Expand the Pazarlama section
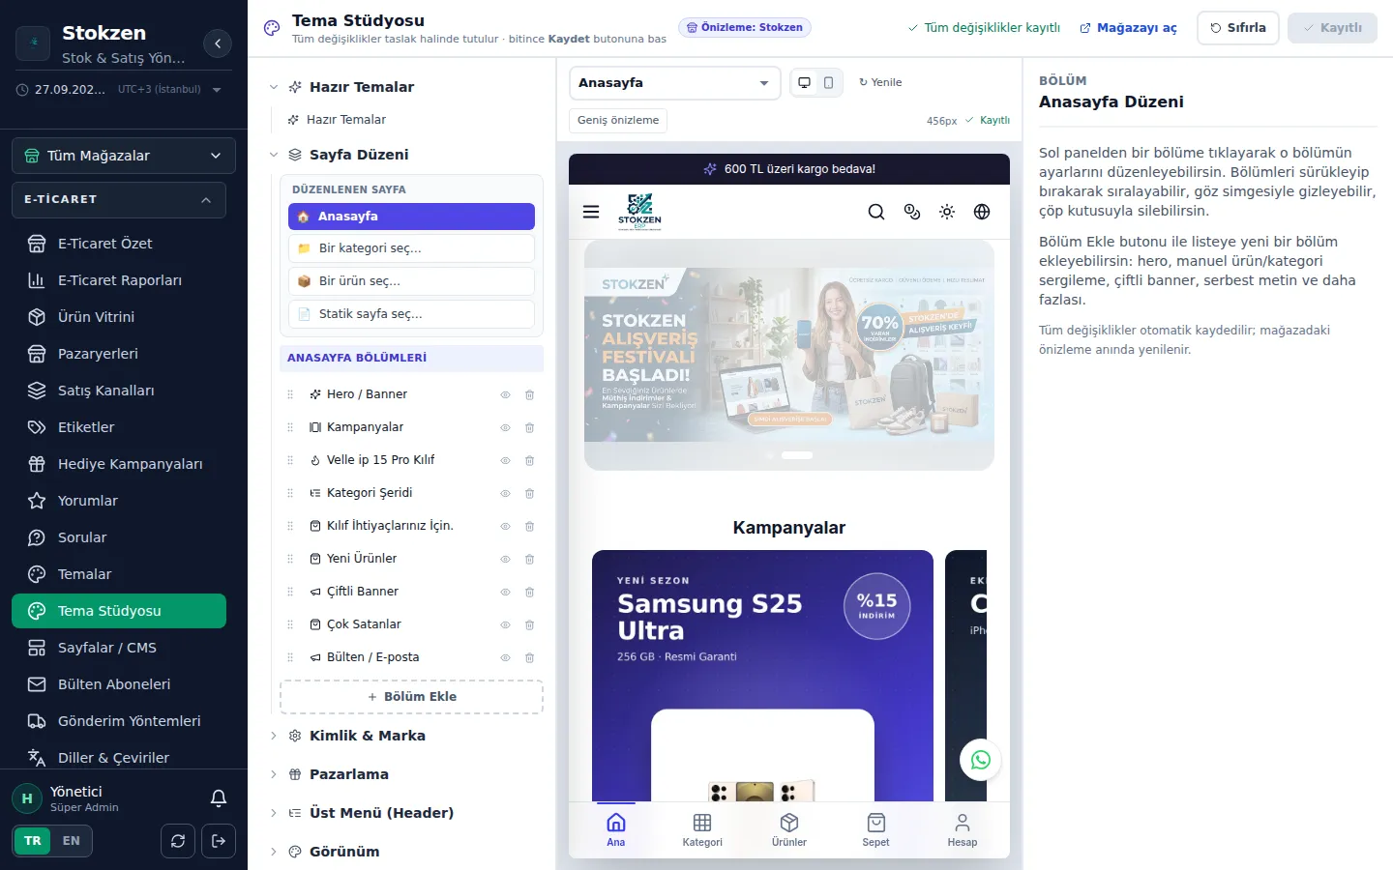Image resolution: width=1393 pixels, height=870 pixels. (348, 774)
